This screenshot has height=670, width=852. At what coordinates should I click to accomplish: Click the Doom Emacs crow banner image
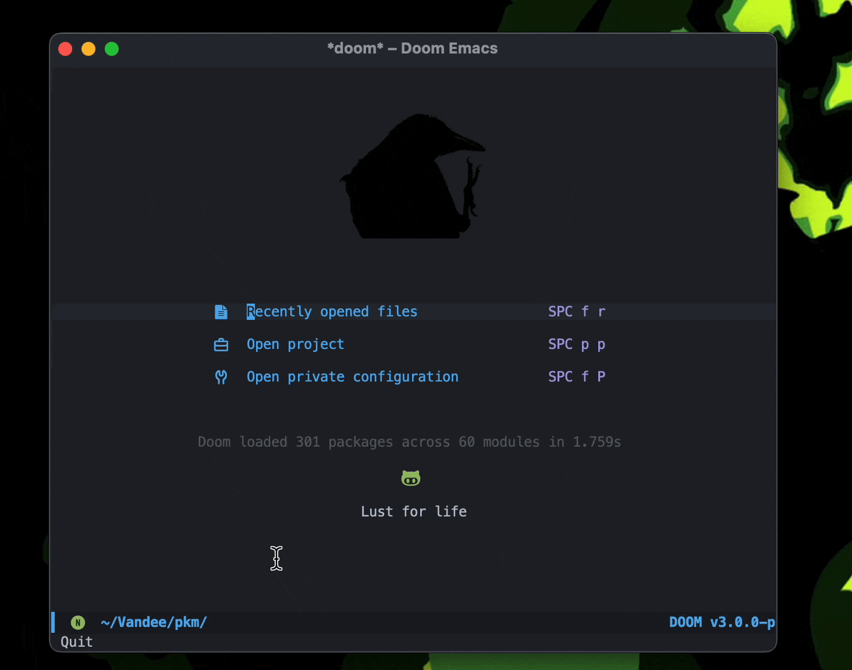[413, 176]
